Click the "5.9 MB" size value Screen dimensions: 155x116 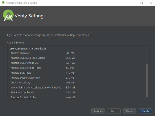click(70, 68)
